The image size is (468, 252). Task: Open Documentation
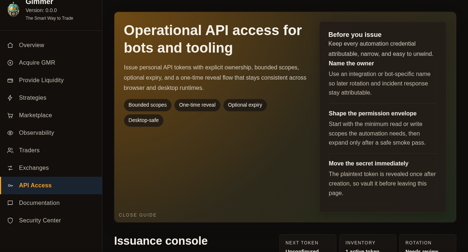pyautogui.click(x=51, y=203)
